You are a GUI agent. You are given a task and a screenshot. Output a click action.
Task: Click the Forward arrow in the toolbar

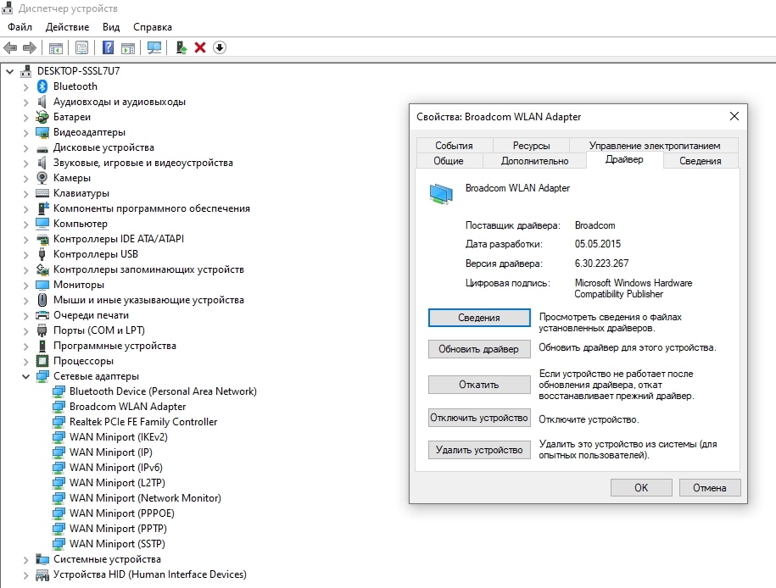pyautogui.click(x=30, y=48)
